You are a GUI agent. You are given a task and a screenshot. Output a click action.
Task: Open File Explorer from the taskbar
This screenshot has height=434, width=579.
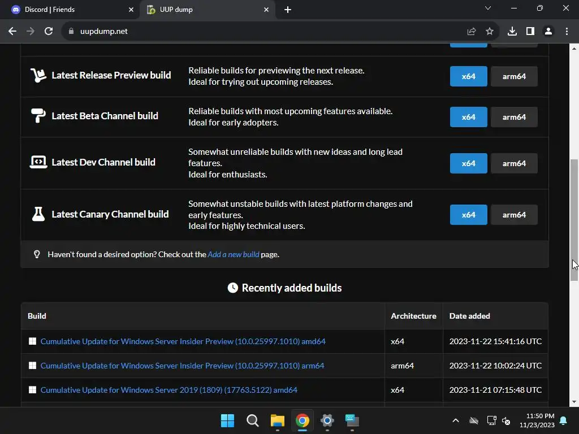coord(277,420)
